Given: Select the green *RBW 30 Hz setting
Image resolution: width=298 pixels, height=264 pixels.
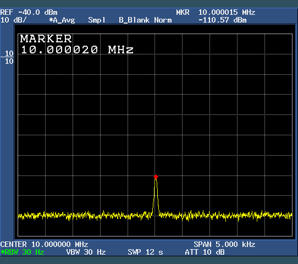Looking at the screenshot, I should coord(22,252).
